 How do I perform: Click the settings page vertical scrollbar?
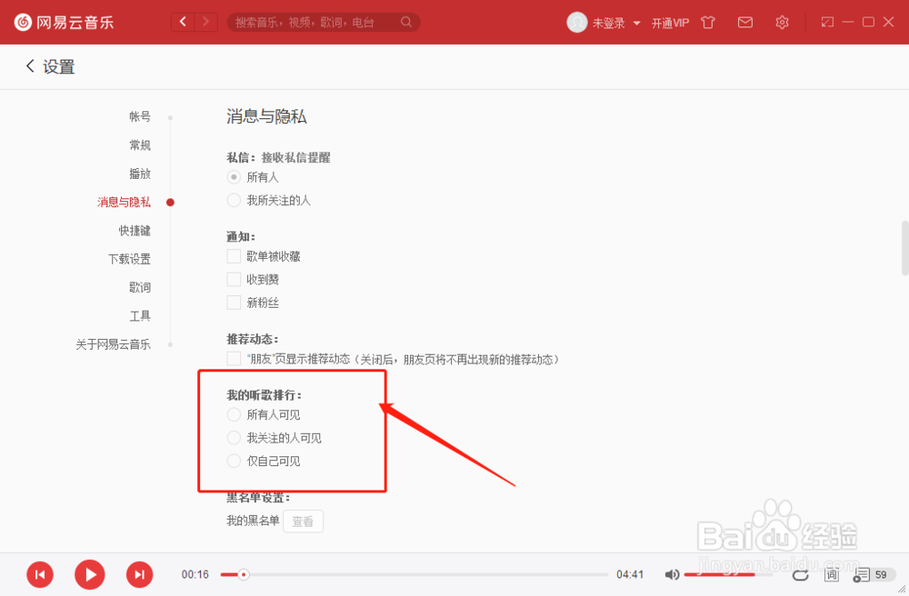click(904, 248)
